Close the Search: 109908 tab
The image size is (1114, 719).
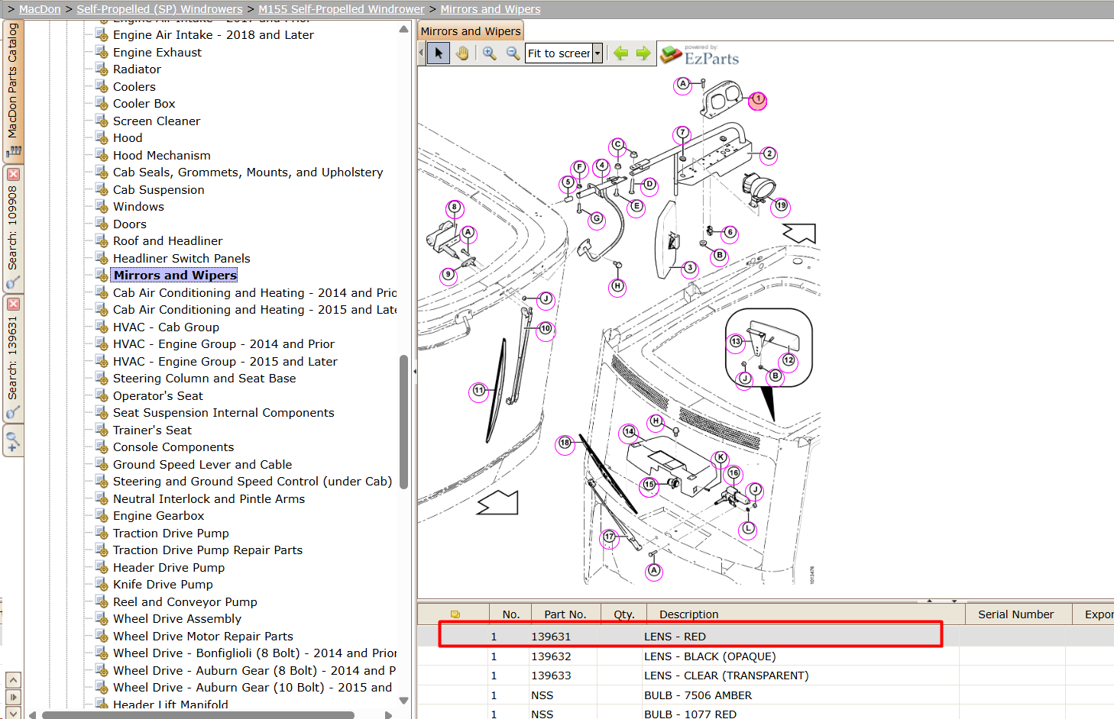point(13,175)
